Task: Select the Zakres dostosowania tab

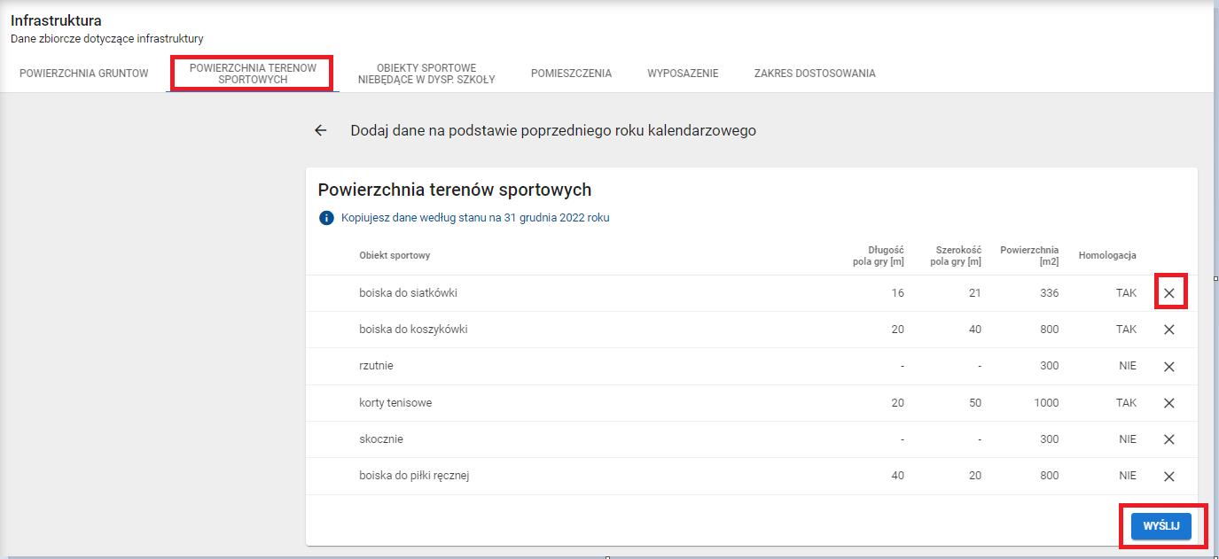Action: click(x=815, y=74)
